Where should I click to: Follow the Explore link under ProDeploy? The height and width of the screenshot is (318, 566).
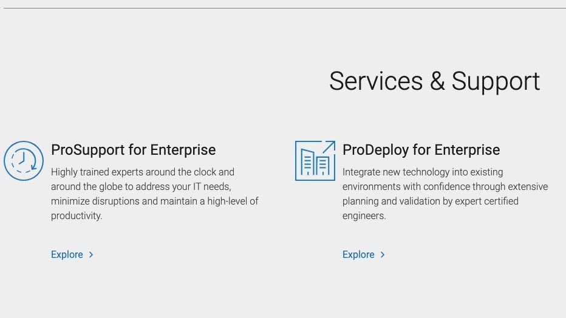click(x=358, y=255)
